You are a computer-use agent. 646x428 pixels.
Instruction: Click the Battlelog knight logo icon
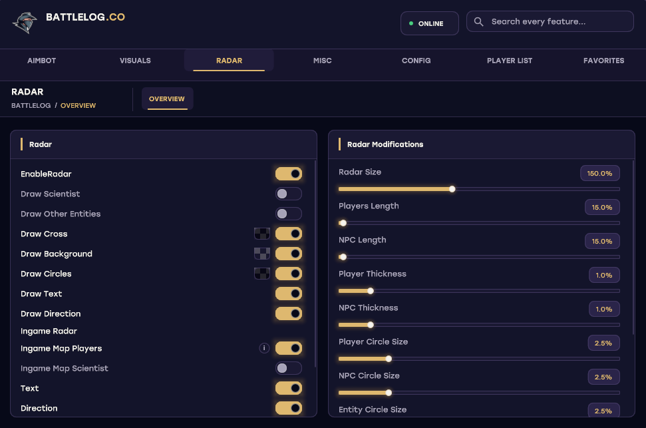click(x=25, y=23)
